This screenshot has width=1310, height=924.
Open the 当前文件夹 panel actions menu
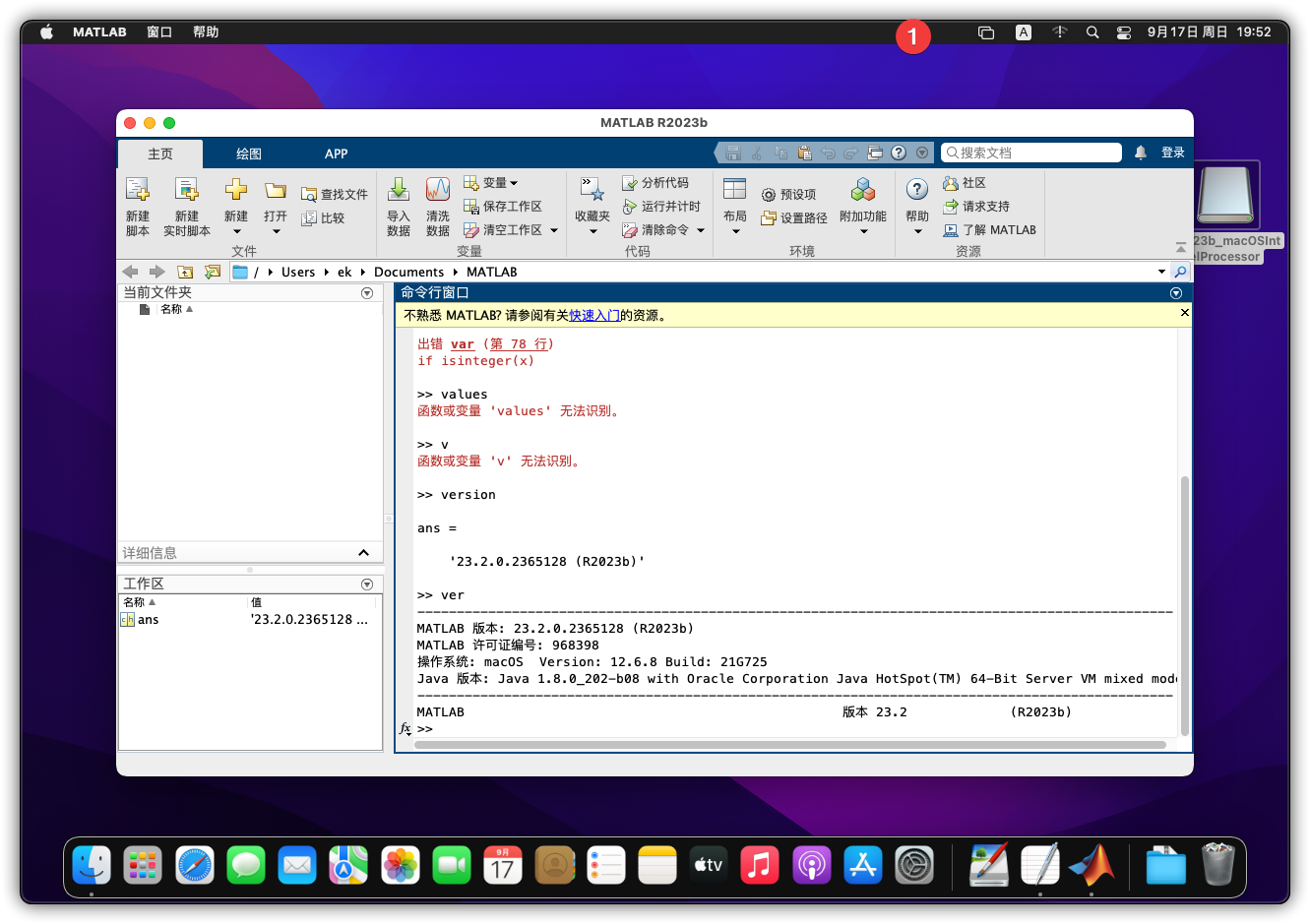pos(367,293)
